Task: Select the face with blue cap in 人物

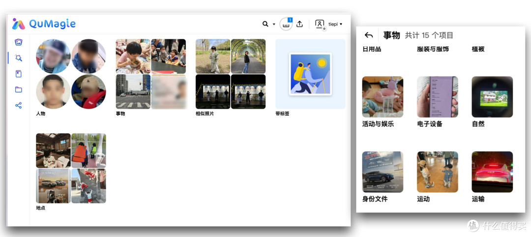Action: (53, 56)
